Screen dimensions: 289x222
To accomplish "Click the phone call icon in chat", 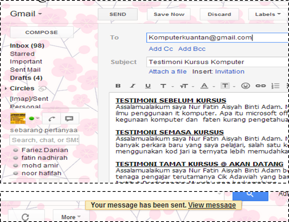I will pos(51,119).
